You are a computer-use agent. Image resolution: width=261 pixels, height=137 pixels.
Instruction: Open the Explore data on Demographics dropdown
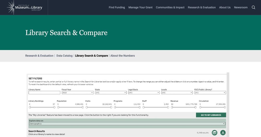click(x=127, y=124)
